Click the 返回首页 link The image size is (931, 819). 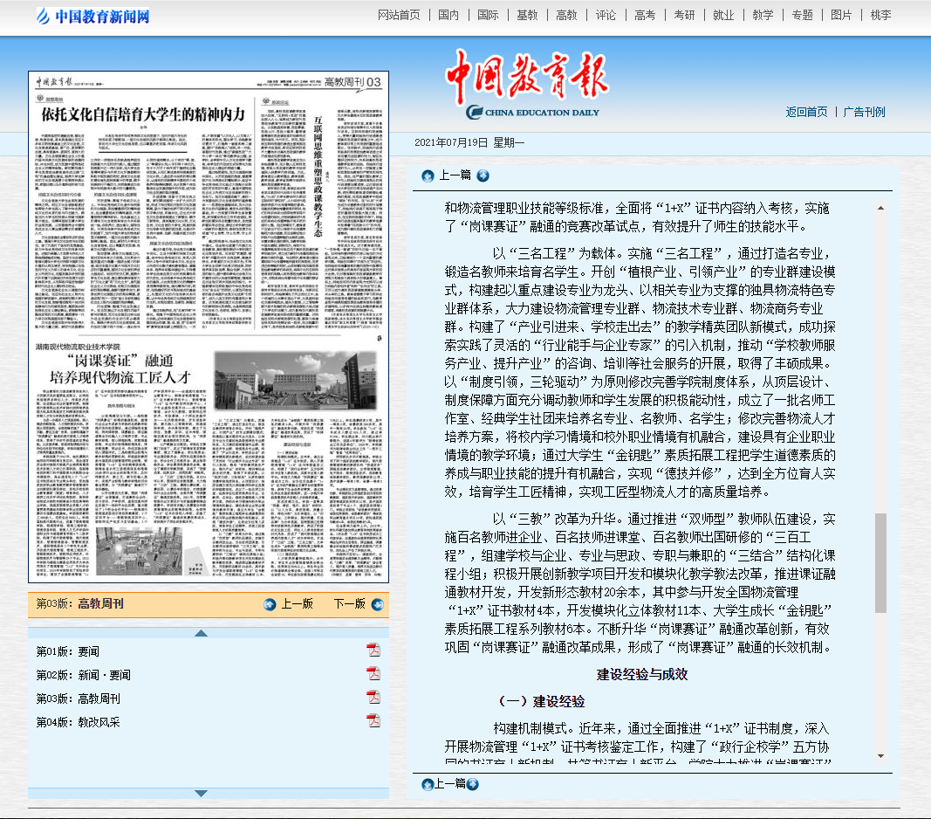pyautogui.click(x=806, y=112)
